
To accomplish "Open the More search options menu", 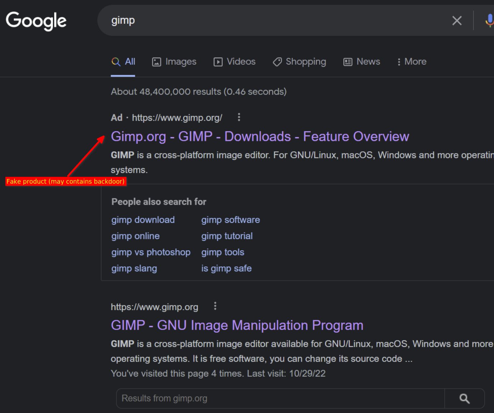I will point(412,62).
